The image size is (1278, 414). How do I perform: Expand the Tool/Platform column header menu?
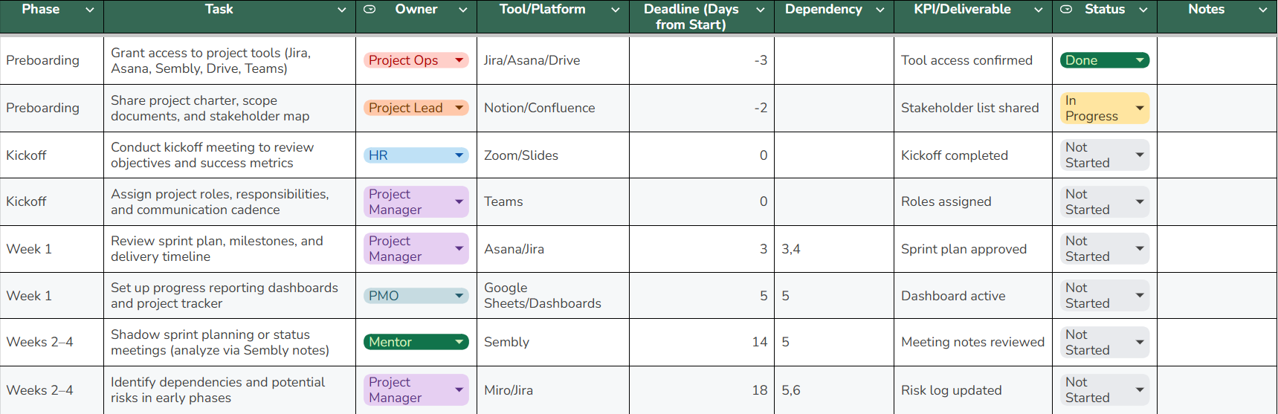point(616,10)
